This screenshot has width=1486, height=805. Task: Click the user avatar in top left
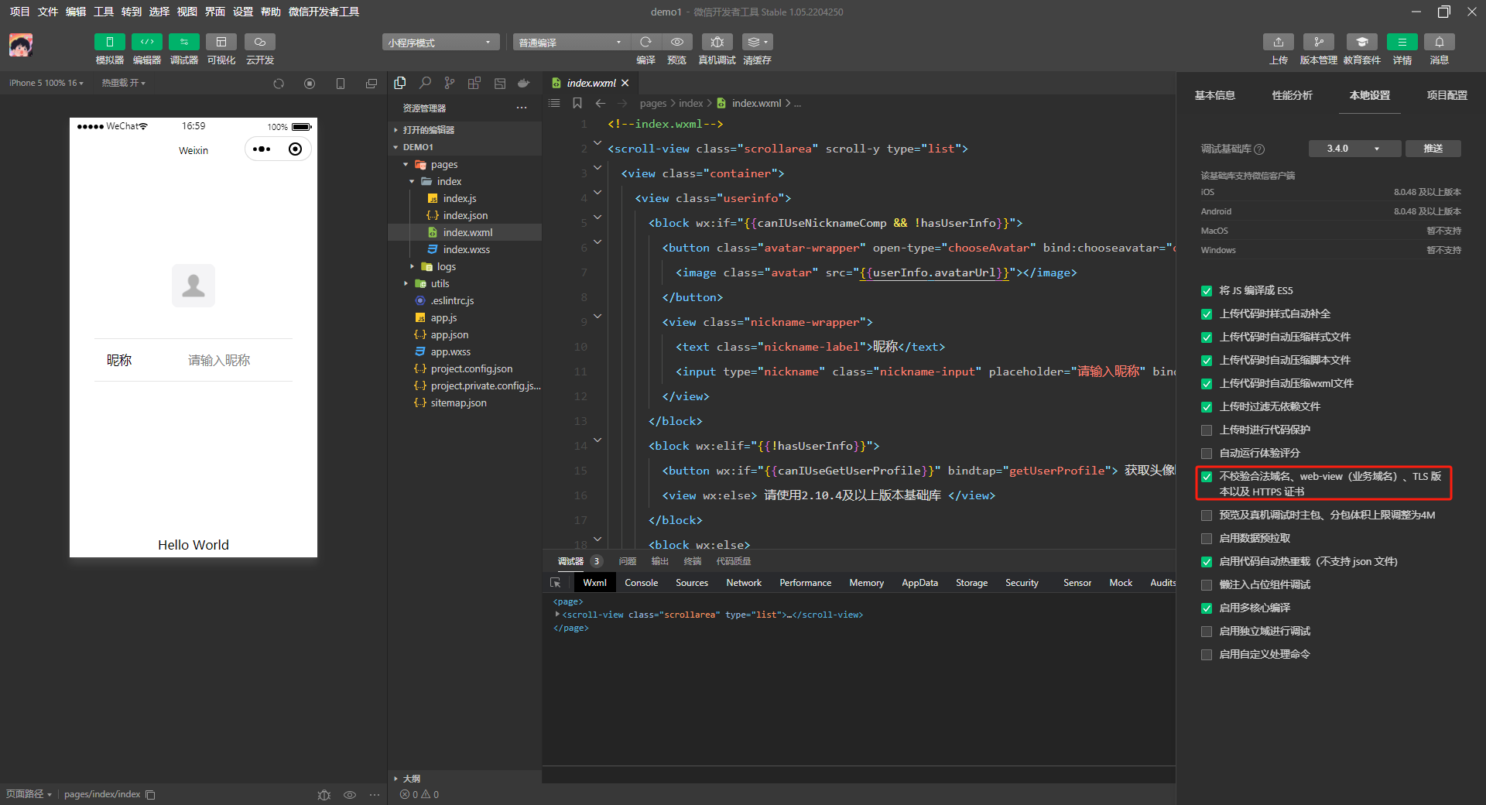point(21,46)
